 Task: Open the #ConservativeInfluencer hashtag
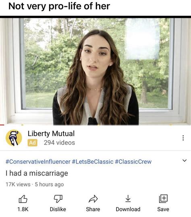(38, 161)
